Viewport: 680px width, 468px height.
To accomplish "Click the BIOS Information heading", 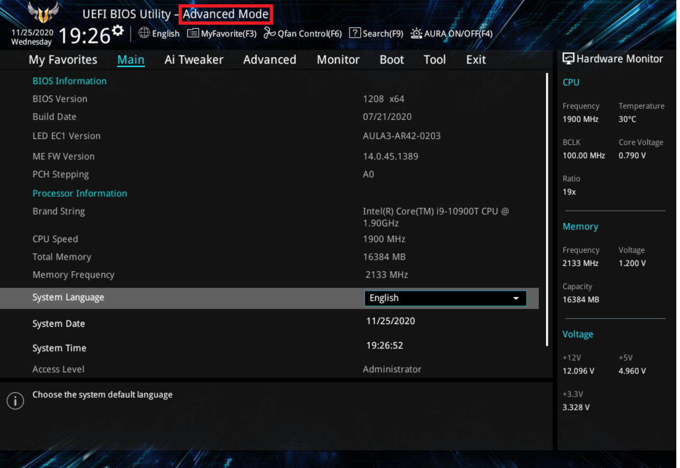I will pyautogui.click(x=69, y=81).
